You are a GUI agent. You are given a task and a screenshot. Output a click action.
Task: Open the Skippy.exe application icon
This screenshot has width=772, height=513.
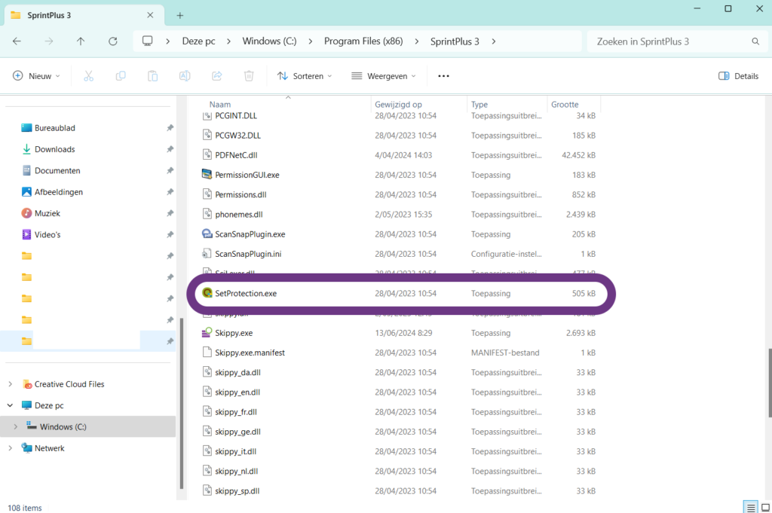point(208,332)
